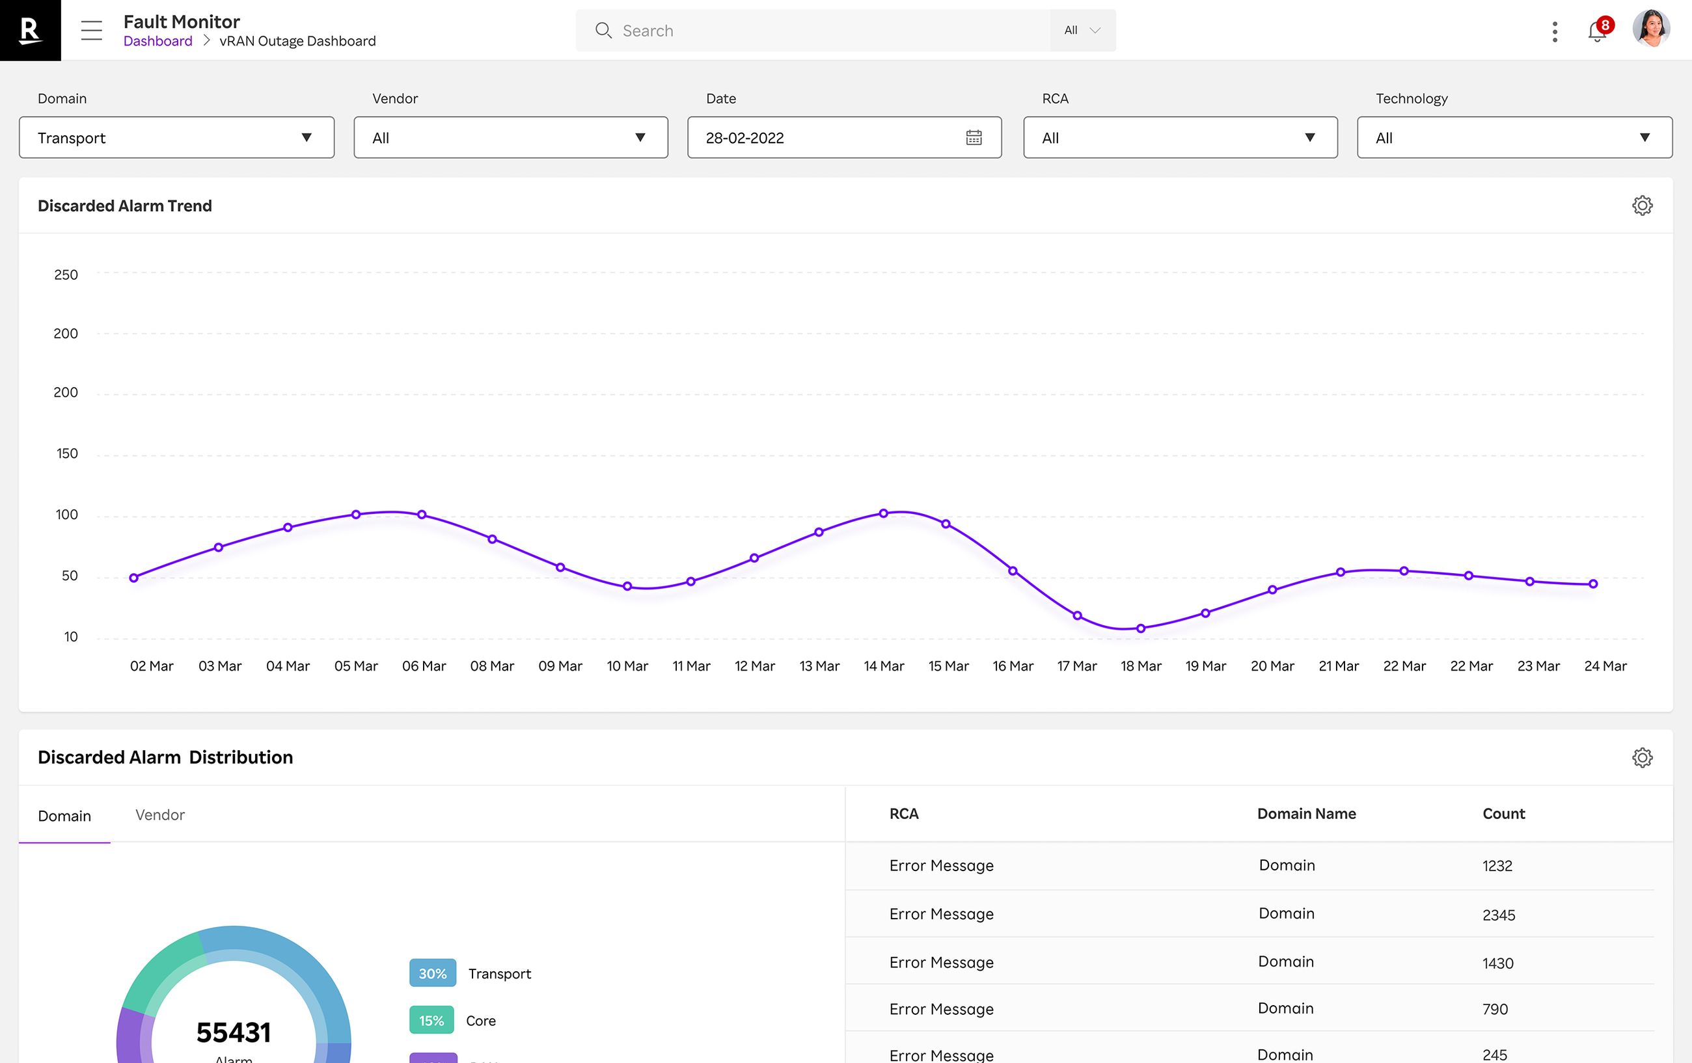1692x1063 pixels.
Task: Sort by the RCA column header
Action: pyautogui.click(x=904, y=814)
